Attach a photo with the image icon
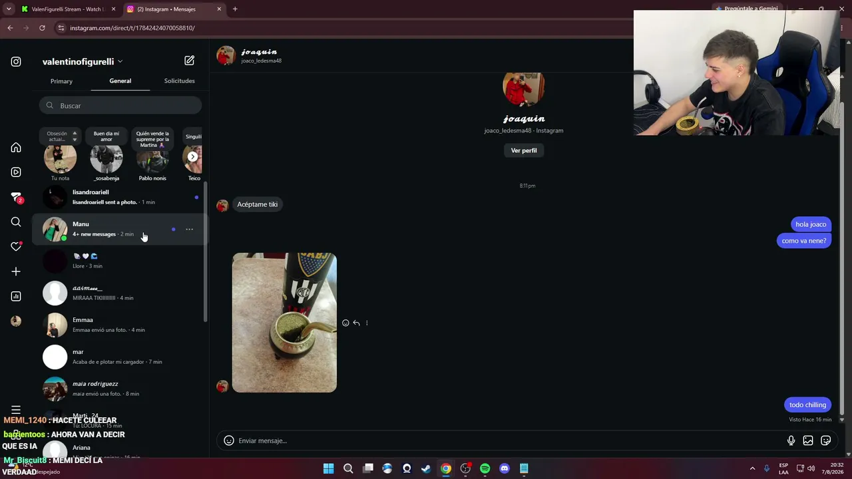 [808, 440]
